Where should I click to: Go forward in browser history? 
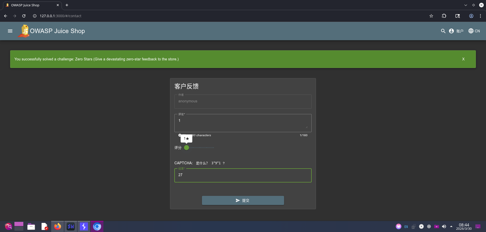click(15, 16)
